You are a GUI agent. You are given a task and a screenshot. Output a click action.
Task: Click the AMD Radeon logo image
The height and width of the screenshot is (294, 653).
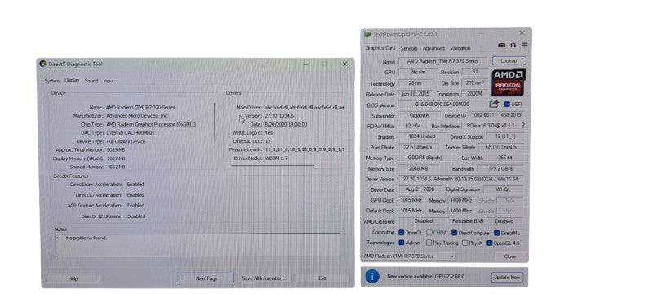[x=509, y=82]
